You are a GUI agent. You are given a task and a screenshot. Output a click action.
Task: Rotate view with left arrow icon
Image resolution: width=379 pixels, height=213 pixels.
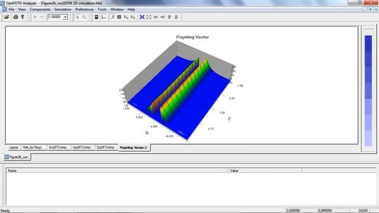point(156,17)
